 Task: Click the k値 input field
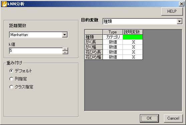(x=36, y=51)
